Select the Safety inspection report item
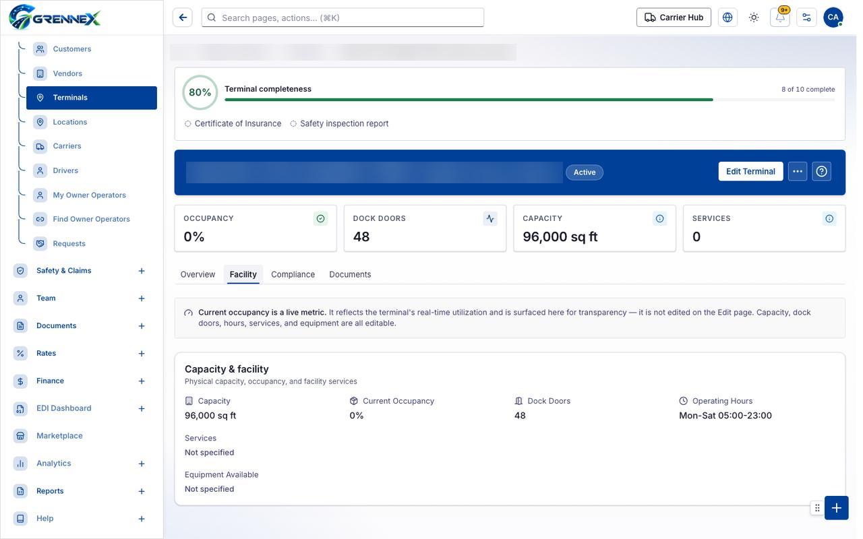Image resolution: width=863 pixels, height=539 pixels. [339, 123]
